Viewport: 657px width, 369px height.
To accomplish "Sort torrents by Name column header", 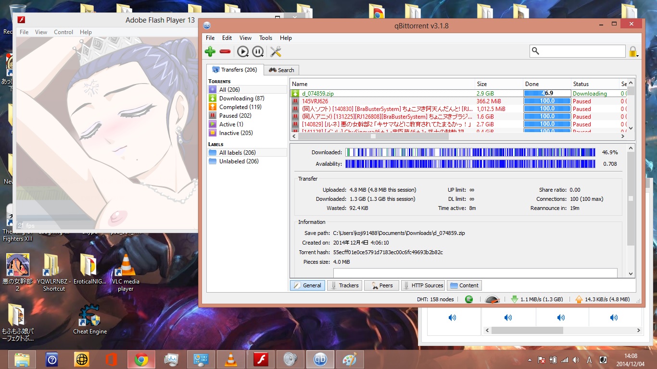I will click(x=382, y=84).
